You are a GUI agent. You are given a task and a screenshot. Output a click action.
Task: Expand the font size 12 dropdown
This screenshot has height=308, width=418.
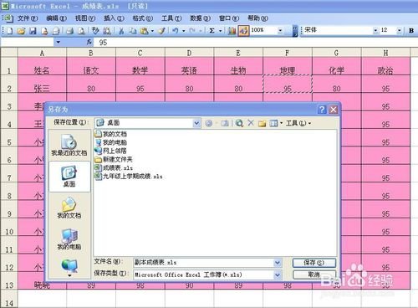400,31
